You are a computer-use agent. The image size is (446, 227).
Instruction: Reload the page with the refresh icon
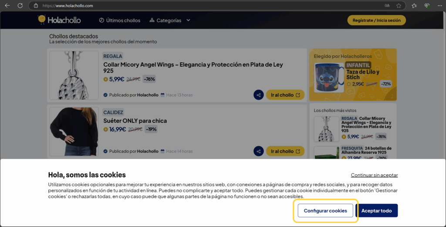point(20,6)
